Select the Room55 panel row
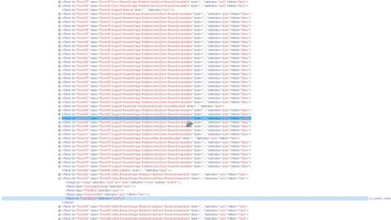 click(156, 70)
